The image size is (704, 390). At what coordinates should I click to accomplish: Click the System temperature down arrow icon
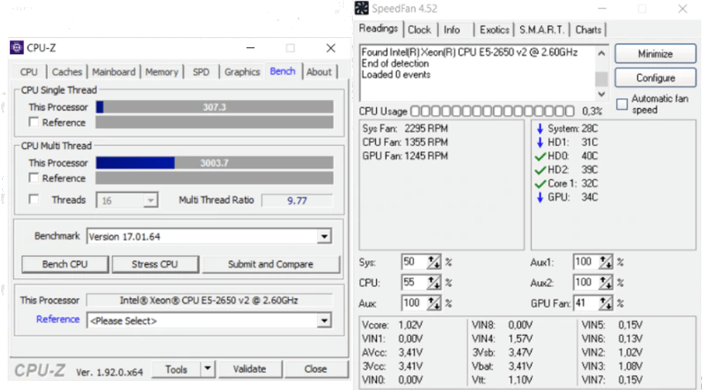540,129
